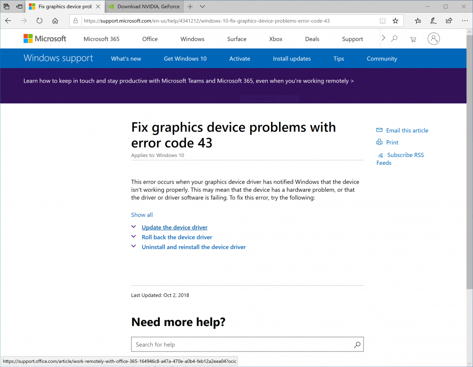Share this page icon
The width and height of the screenshot is (473, 367).
pos(449,21)
